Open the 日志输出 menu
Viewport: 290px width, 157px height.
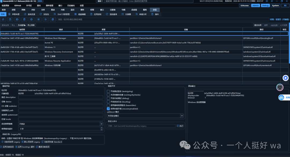click(x=71, y=6)
